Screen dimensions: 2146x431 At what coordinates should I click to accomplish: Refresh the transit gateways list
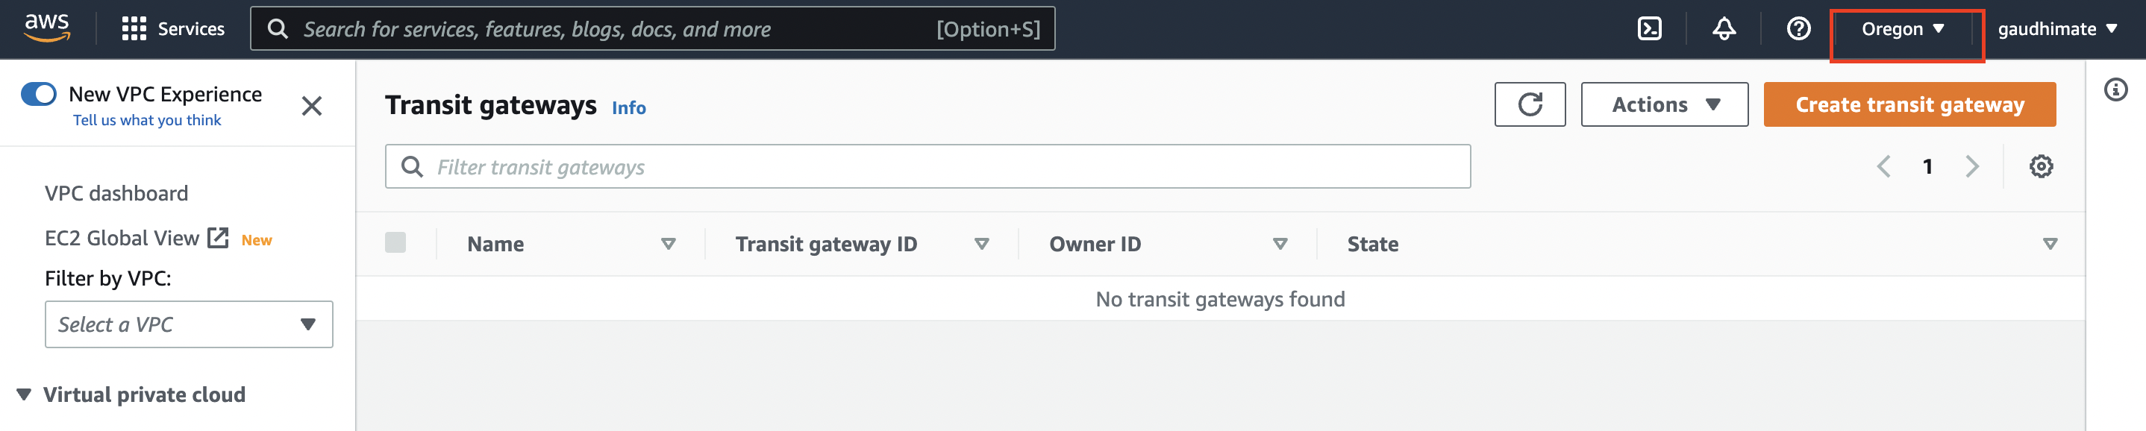1530,105
